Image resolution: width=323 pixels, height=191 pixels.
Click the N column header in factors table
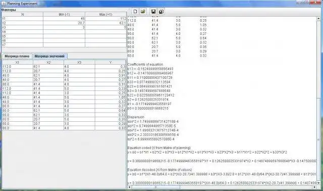click(22, 15)
